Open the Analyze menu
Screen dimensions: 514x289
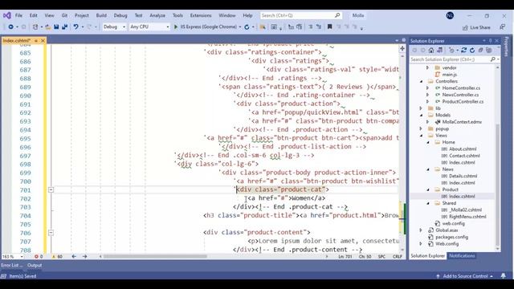pos(157,15)
